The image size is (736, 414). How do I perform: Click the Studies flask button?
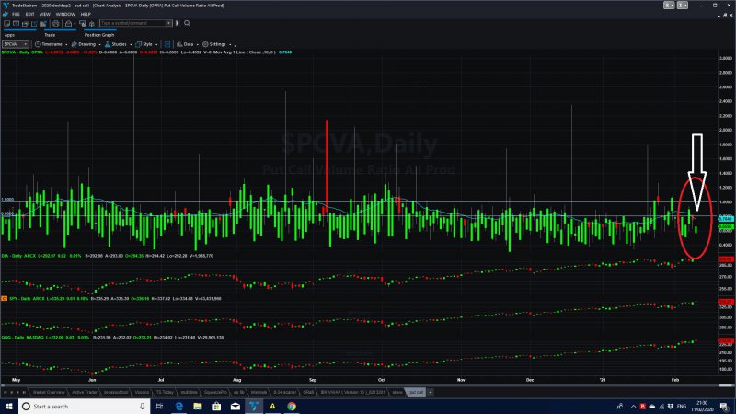click(x=116, y=44)
